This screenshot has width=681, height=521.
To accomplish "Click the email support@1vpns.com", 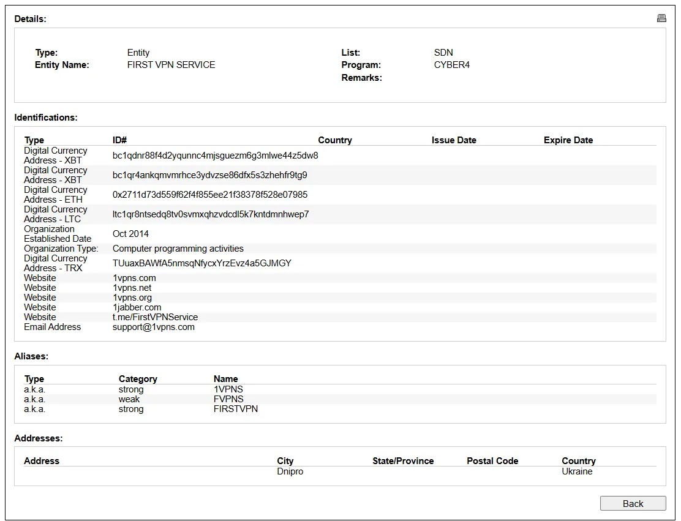I will (153, 327).
